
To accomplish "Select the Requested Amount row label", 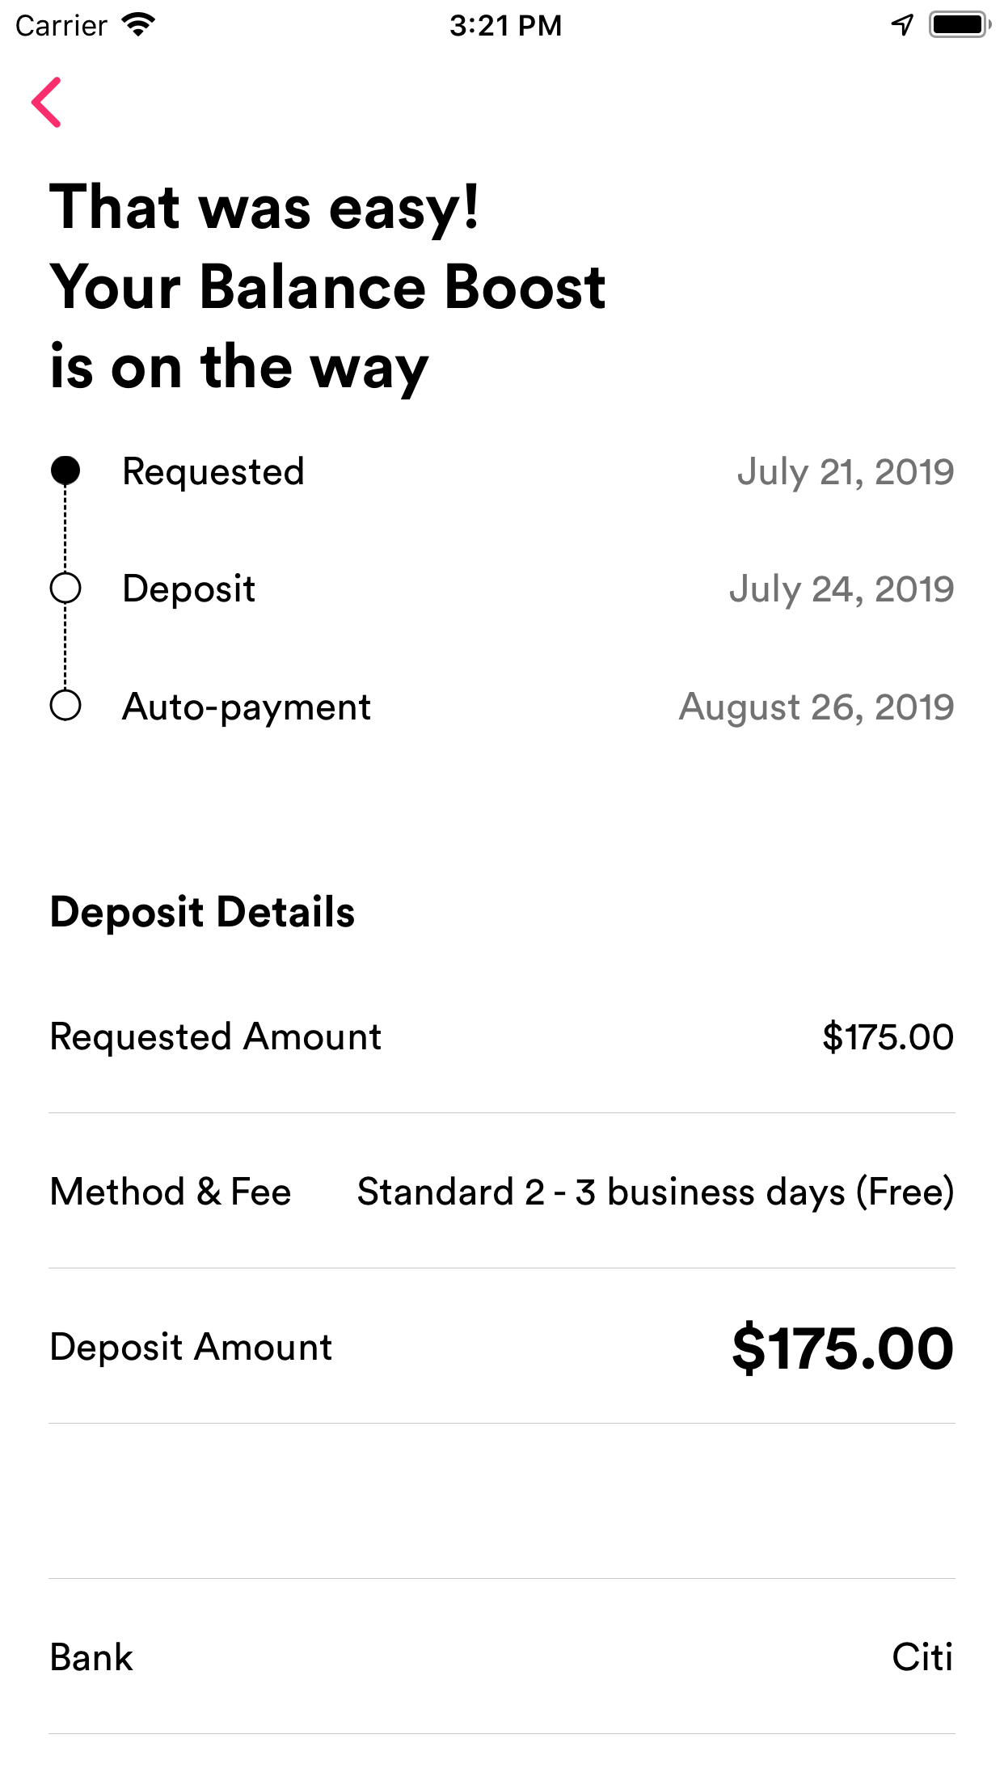I will coord(216,1036).
